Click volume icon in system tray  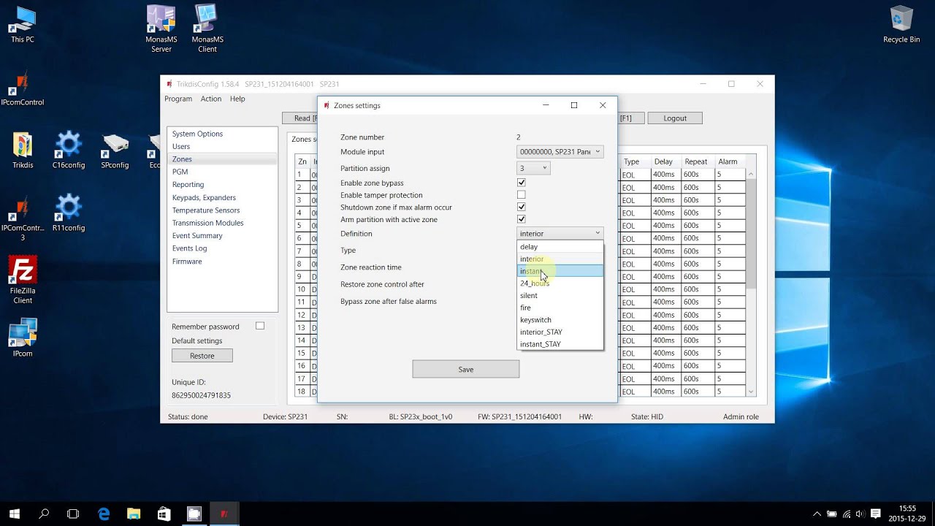click(860, 514)
